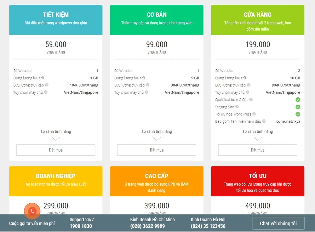This screenshot has width=315, height=232.
Task: Click the orange phone call icon
Action: [x=33, y=212]
